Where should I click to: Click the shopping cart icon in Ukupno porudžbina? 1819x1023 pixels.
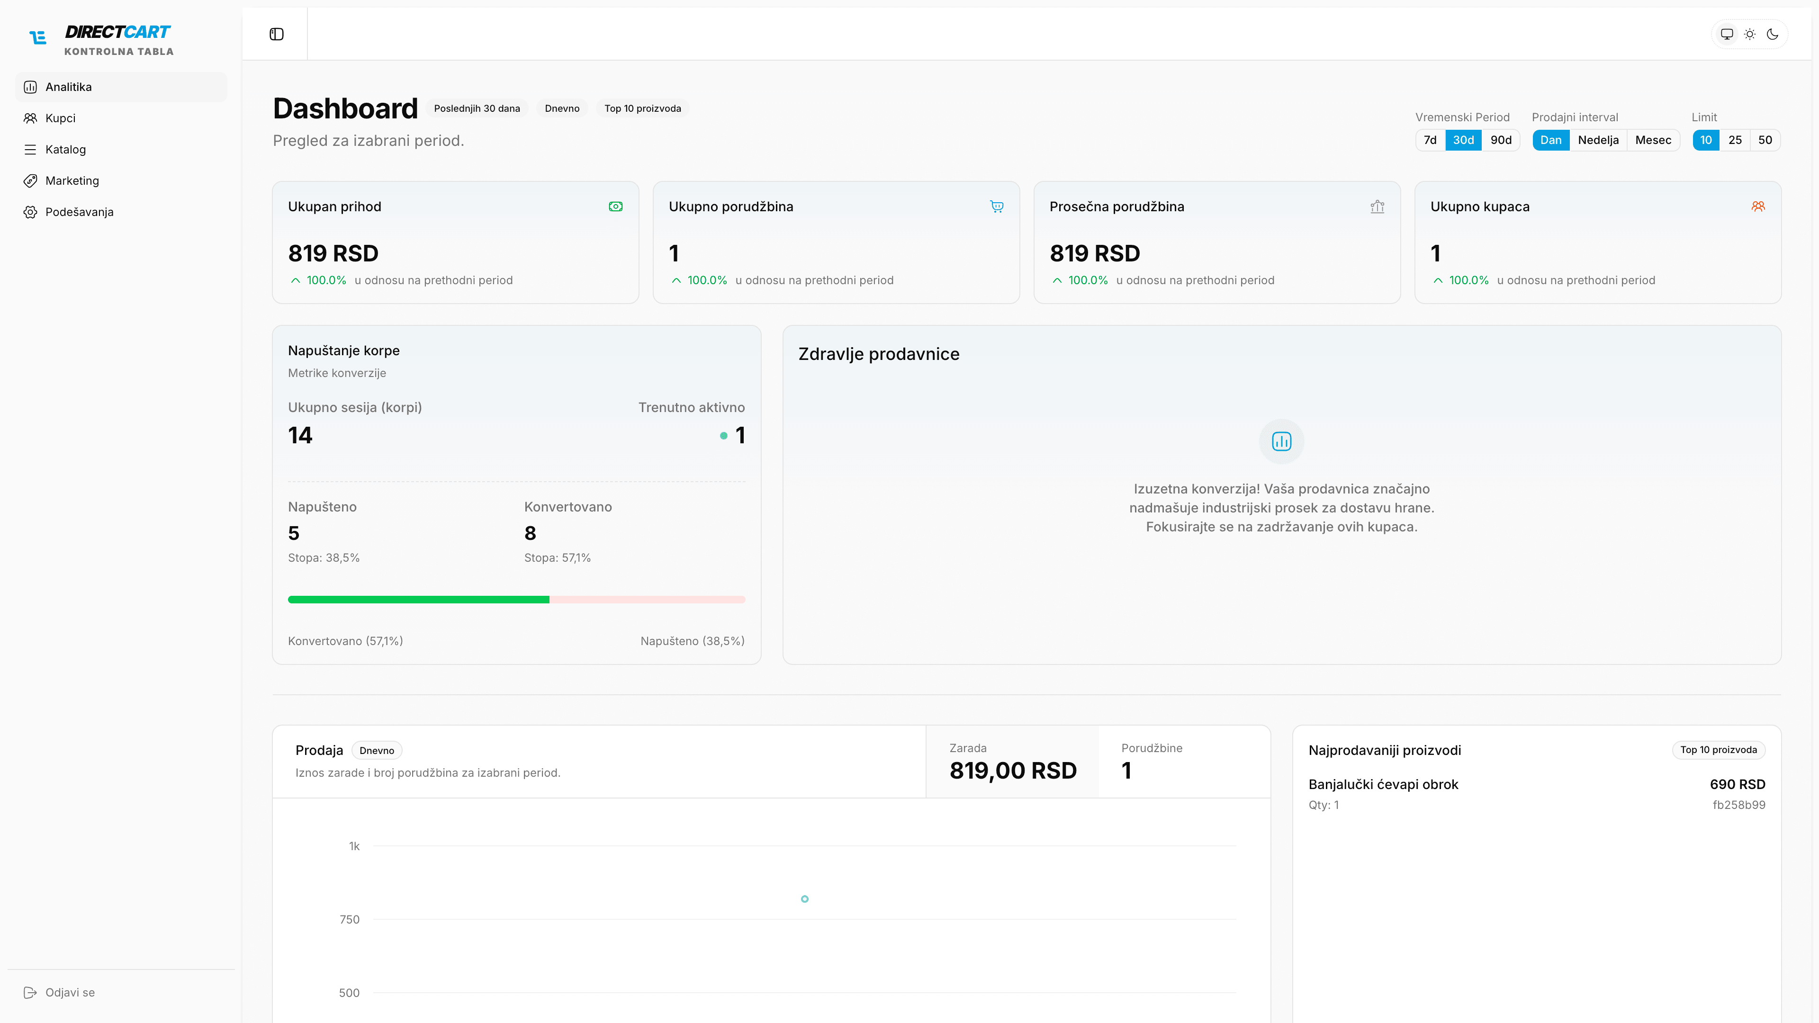coord(996,207)
